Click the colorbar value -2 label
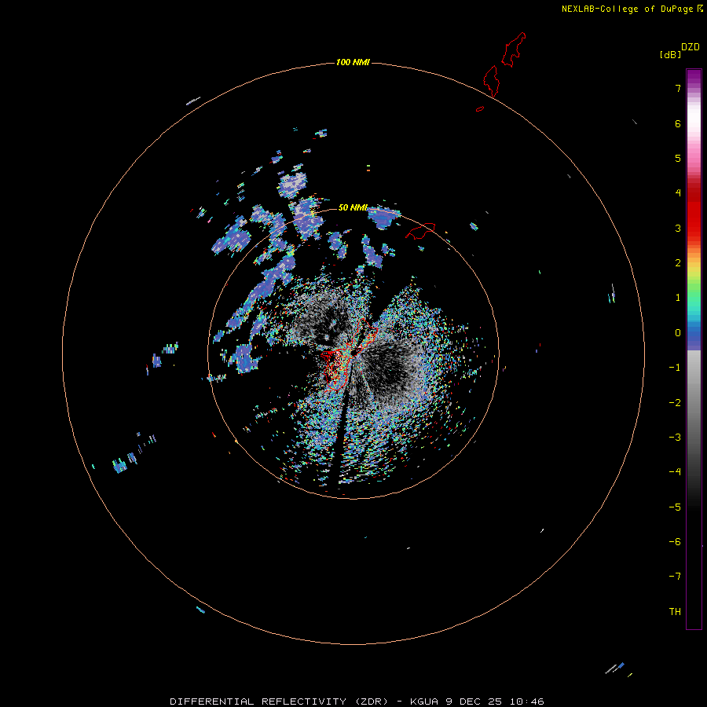Viewport: 707px width, 707px height. 675,403
